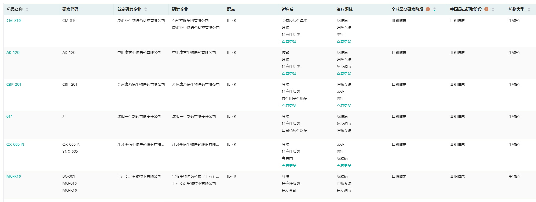Expand 查看更多 in CBP-201 适应症 cell
Image resolution: width=536 pixels, height=202 pixels.
pos(289,106)
